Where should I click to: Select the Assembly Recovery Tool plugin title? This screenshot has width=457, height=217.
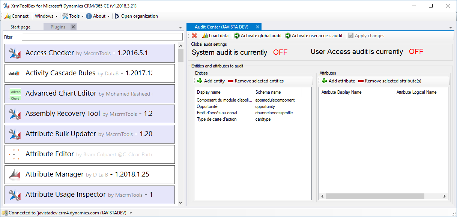[63, 114]
